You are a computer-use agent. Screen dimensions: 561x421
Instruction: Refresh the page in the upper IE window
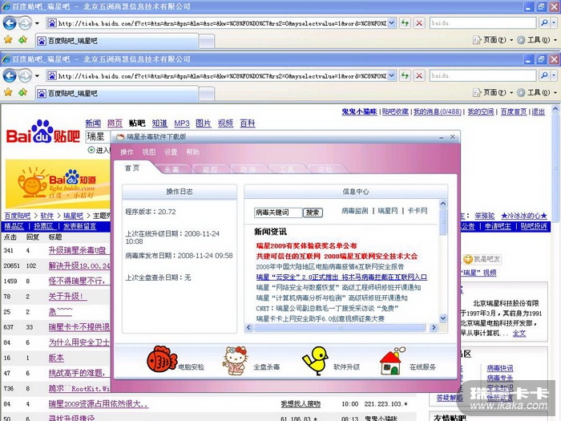point(405,23)
